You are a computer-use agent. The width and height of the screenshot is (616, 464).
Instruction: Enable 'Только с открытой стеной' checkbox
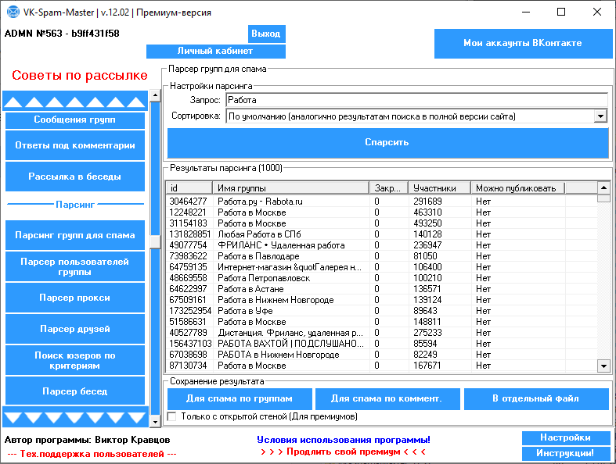(x=172, y=416)
